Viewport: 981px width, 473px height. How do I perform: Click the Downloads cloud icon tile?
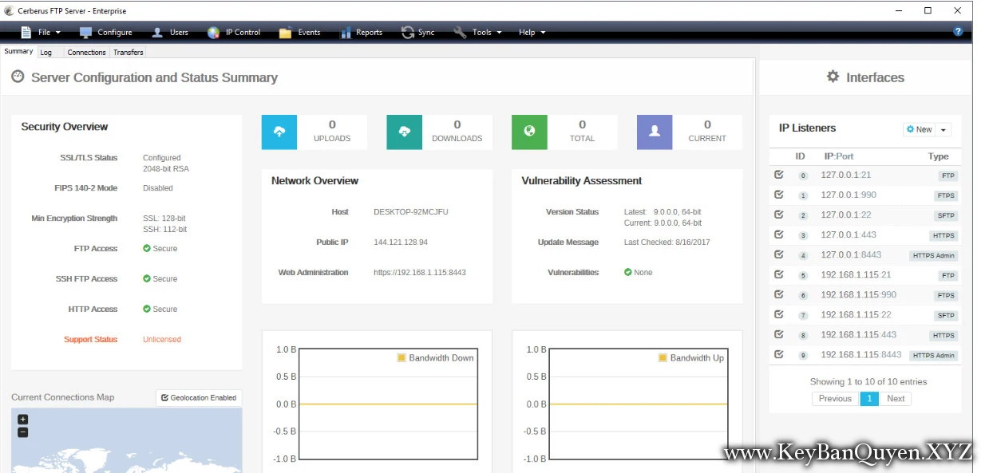pyautogui.click(x=405, y=132)
